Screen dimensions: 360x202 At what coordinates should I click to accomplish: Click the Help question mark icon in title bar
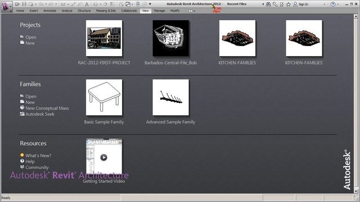tap(333, 4)
